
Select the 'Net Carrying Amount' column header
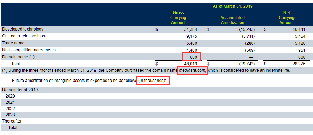[287, 18]
